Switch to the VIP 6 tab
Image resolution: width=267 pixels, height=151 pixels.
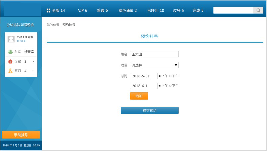coord(82,11)
